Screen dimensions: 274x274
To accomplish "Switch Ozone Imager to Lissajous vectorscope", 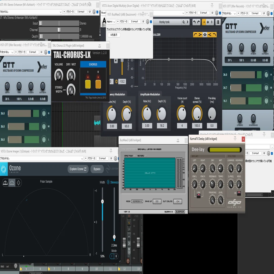I will pyautogui.click(x=18, y=183).
